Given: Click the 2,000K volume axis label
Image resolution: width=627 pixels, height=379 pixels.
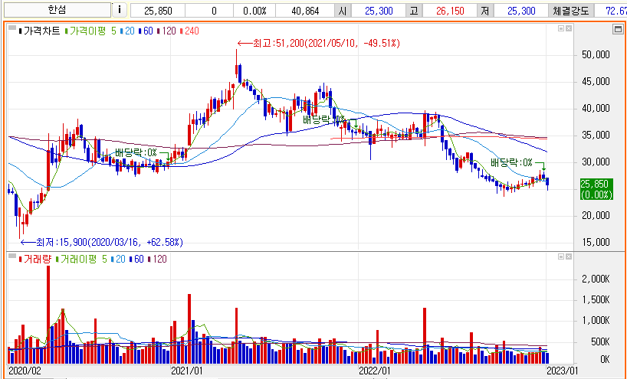Looking at the screenshot, I should pos(595,279).
